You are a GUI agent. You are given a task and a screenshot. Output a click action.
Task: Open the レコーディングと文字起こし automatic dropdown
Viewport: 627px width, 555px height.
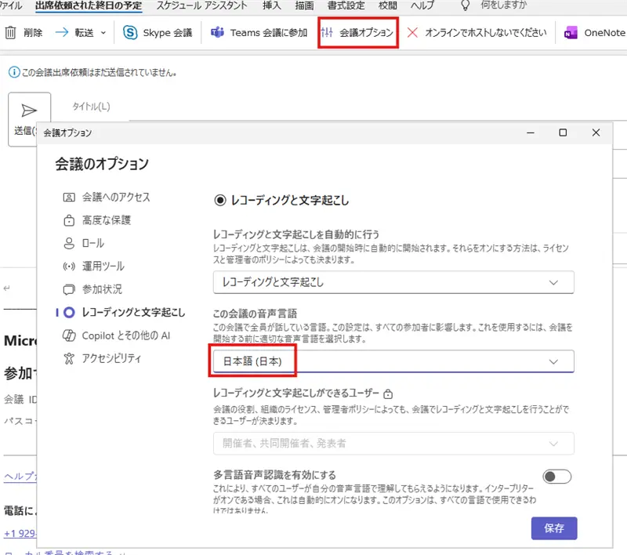tap(393, 282)
